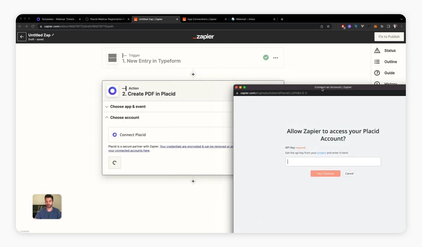422x247 pixels.
Task: Click the Draft - saved status text
Action: (x=36, y=39)
